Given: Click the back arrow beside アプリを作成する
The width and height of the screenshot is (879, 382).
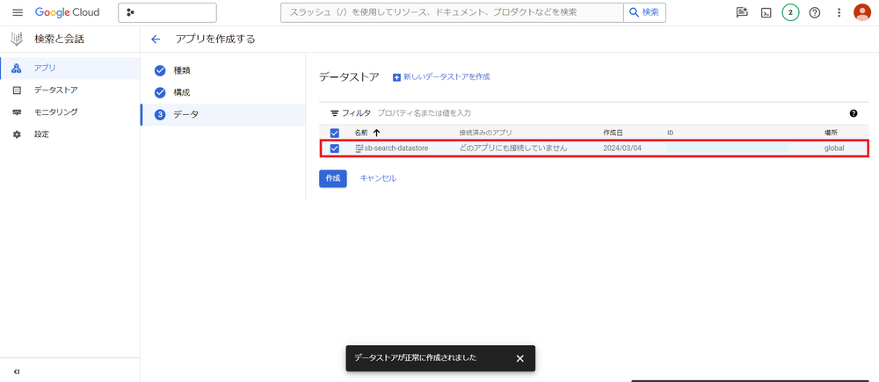Looking at the screenshot, I should click(156, 39).
